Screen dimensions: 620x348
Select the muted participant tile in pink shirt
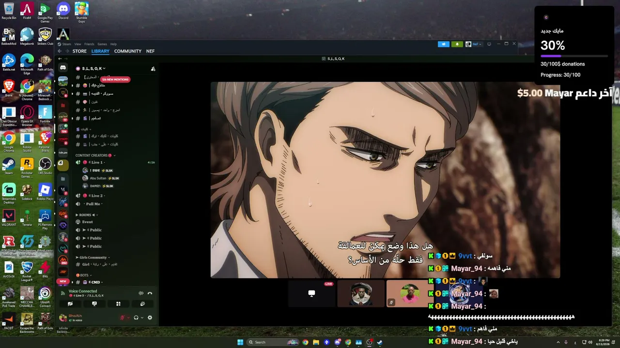[x=410, y=293]
